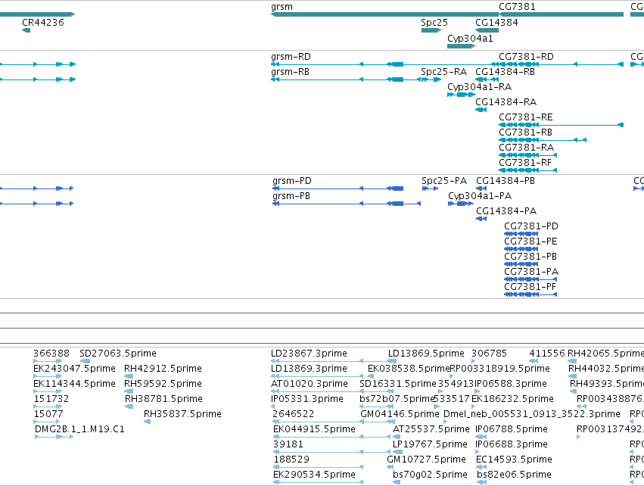Image resolution: width=644 pixels, height=486 pixels.
Task: Click the CG7381-PD protein label
Action: coord(531,226)
